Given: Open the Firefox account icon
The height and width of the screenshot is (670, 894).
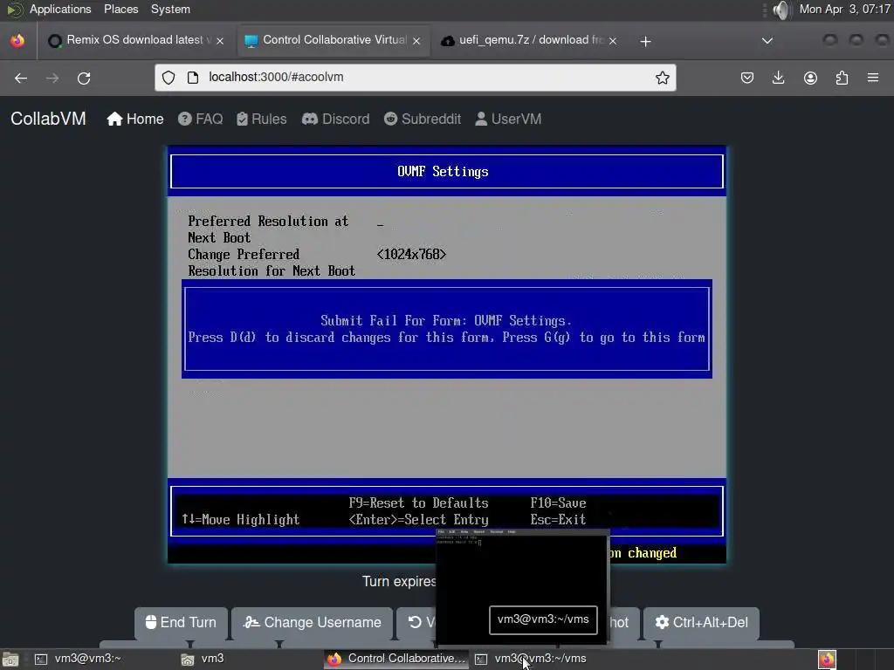Looking at the screenshot, I should click(810, 78).
